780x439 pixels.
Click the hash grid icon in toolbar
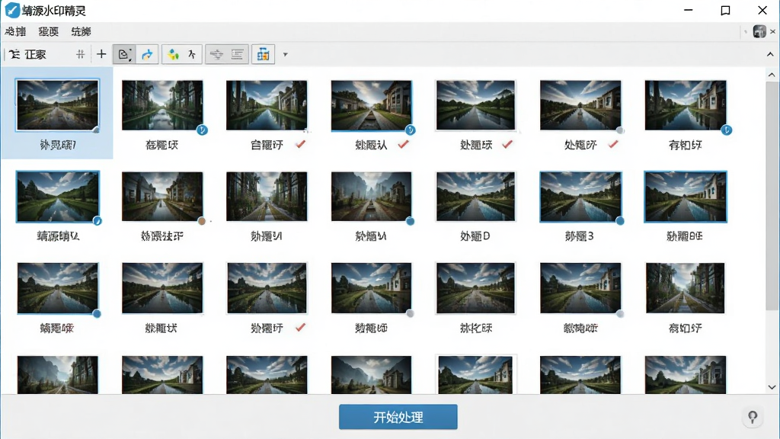[x=80, y=54]
